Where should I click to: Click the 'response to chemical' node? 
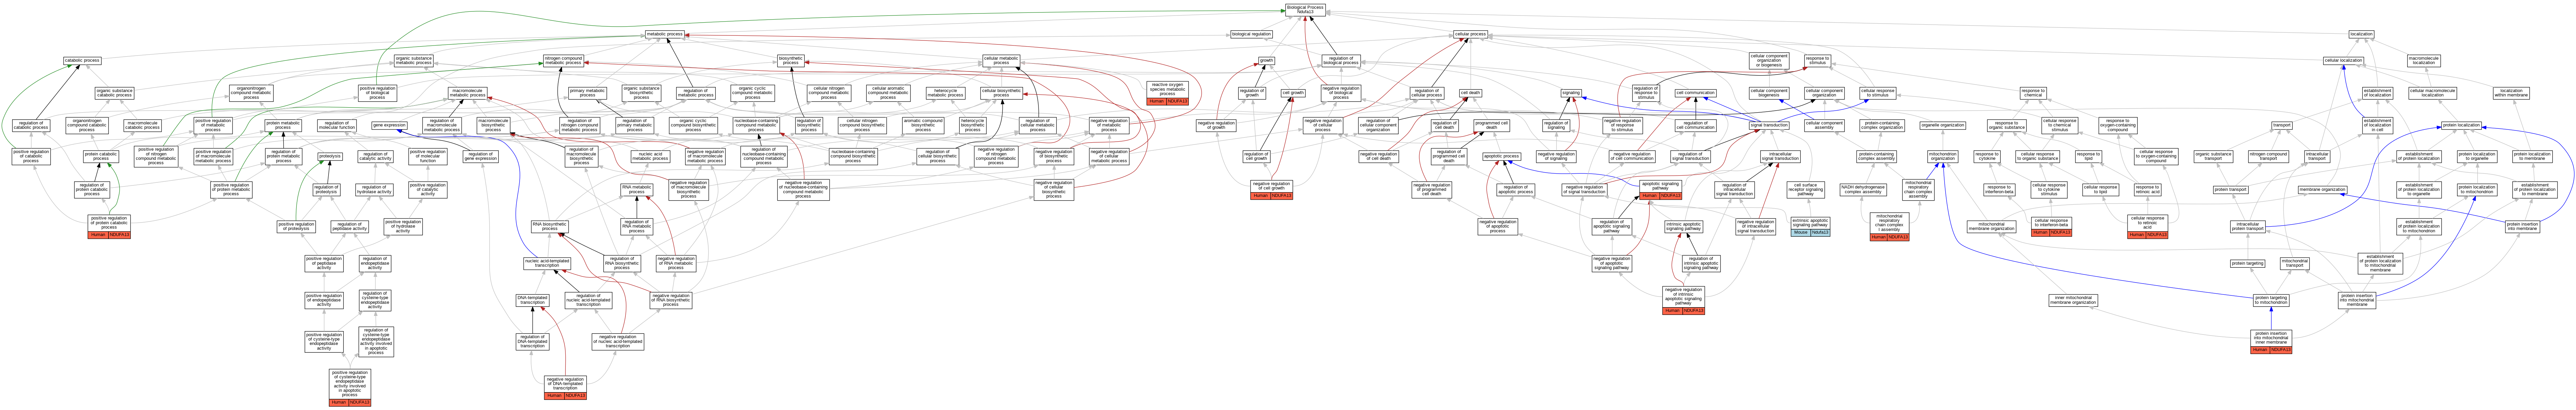2032,93
